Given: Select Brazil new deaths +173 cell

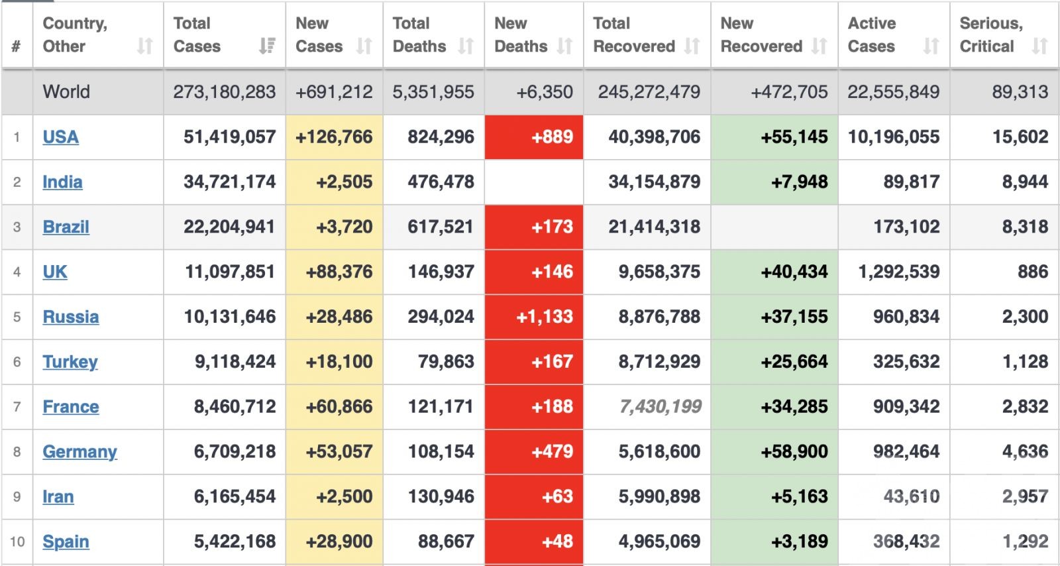Looking at the screenshot, I should click(534, 227).
